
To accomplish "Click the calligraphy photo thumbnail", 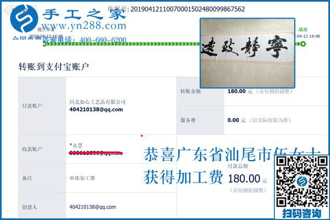I will tap(248, 53).
